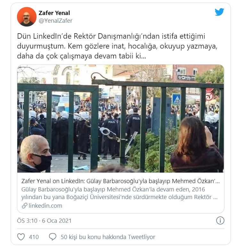Click the pedestrian crossing sign in photo
Screen dimensions: 236x247
(x=176, y=100)
